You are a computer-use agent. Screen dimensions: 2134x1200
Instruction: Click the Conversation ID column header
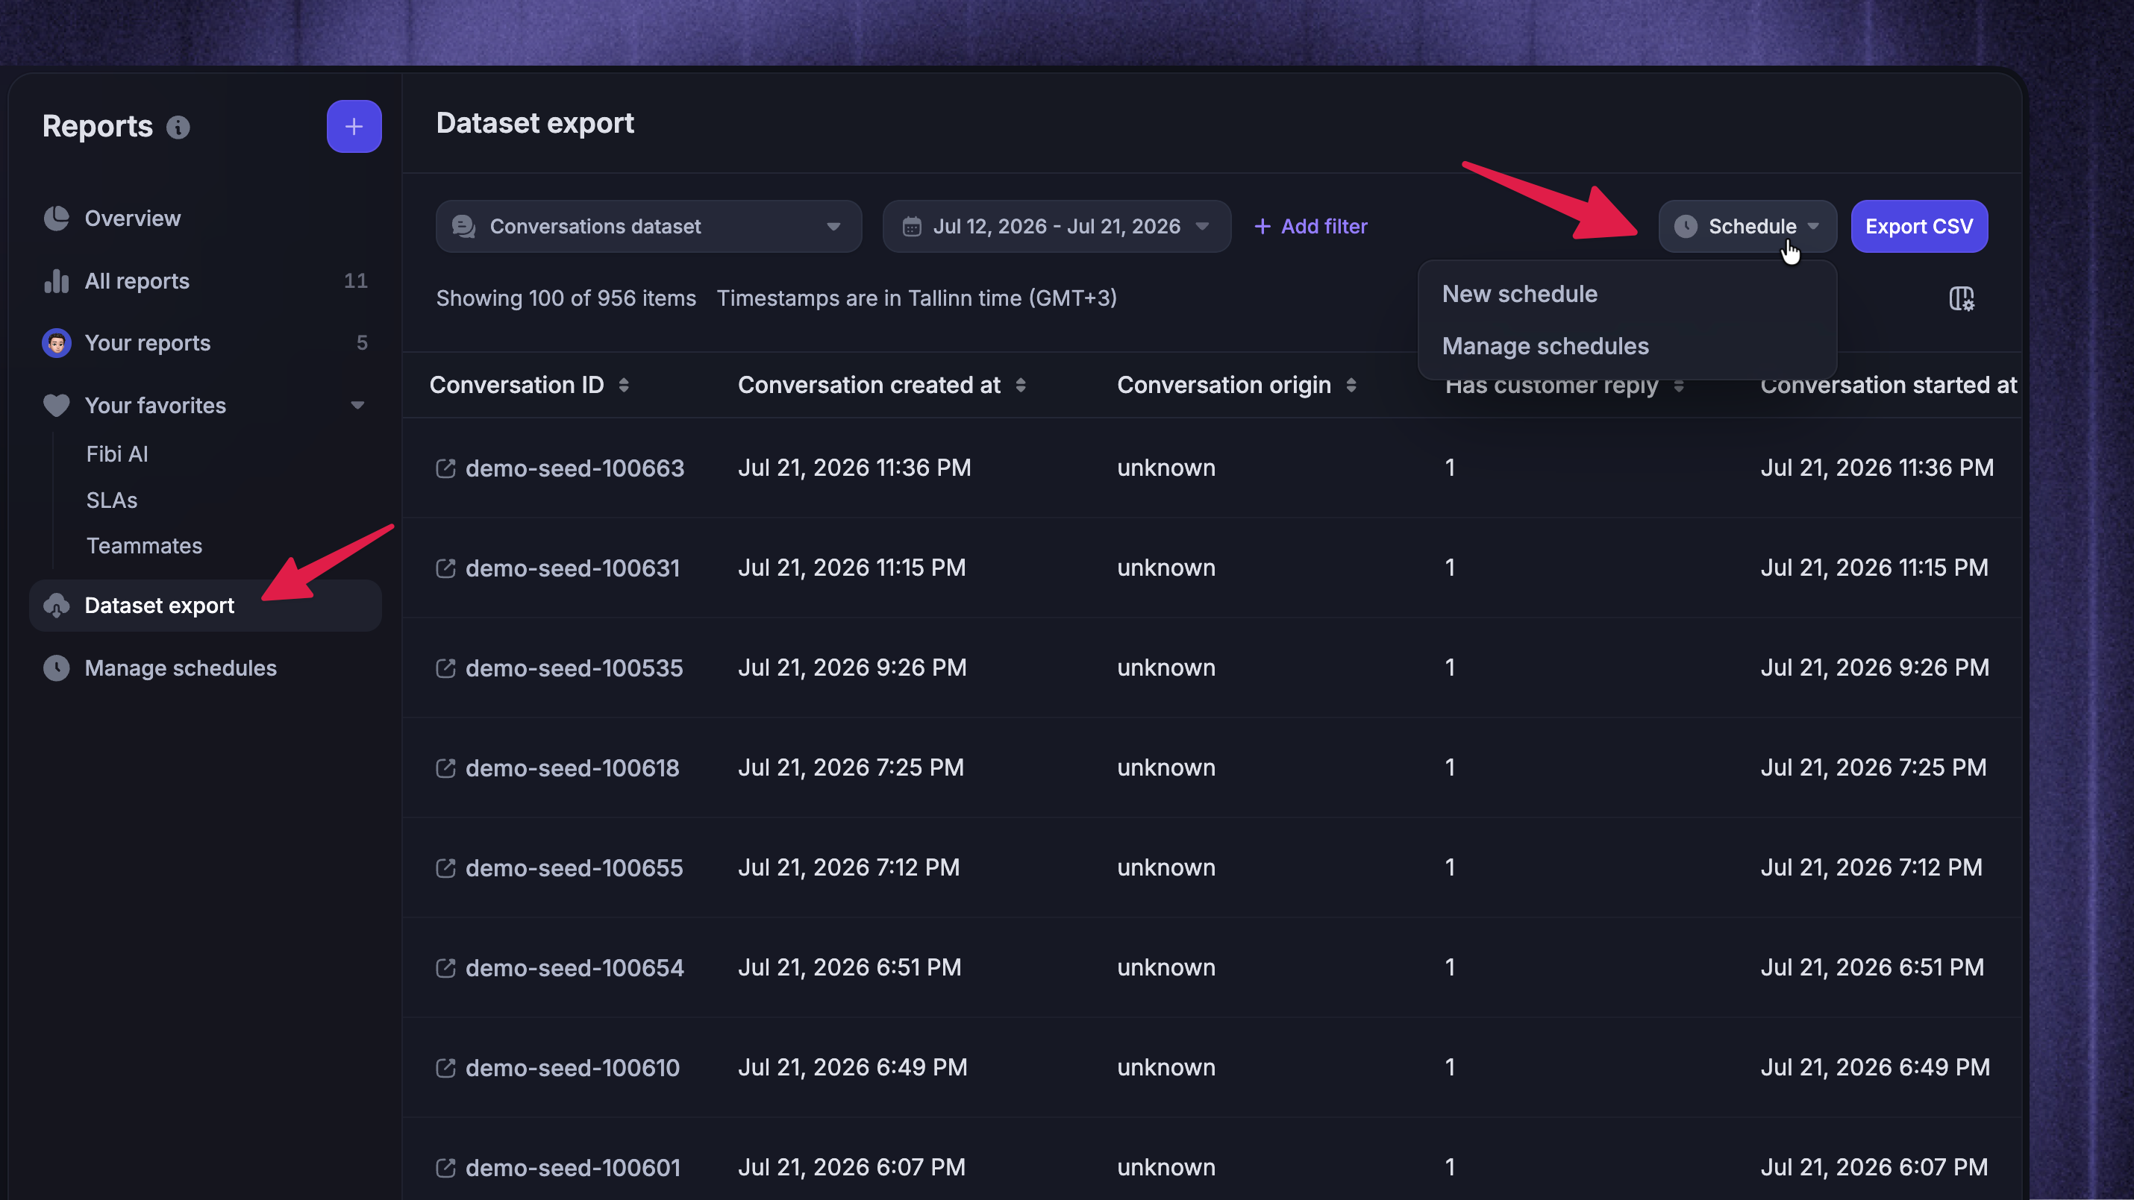point(516,385)
